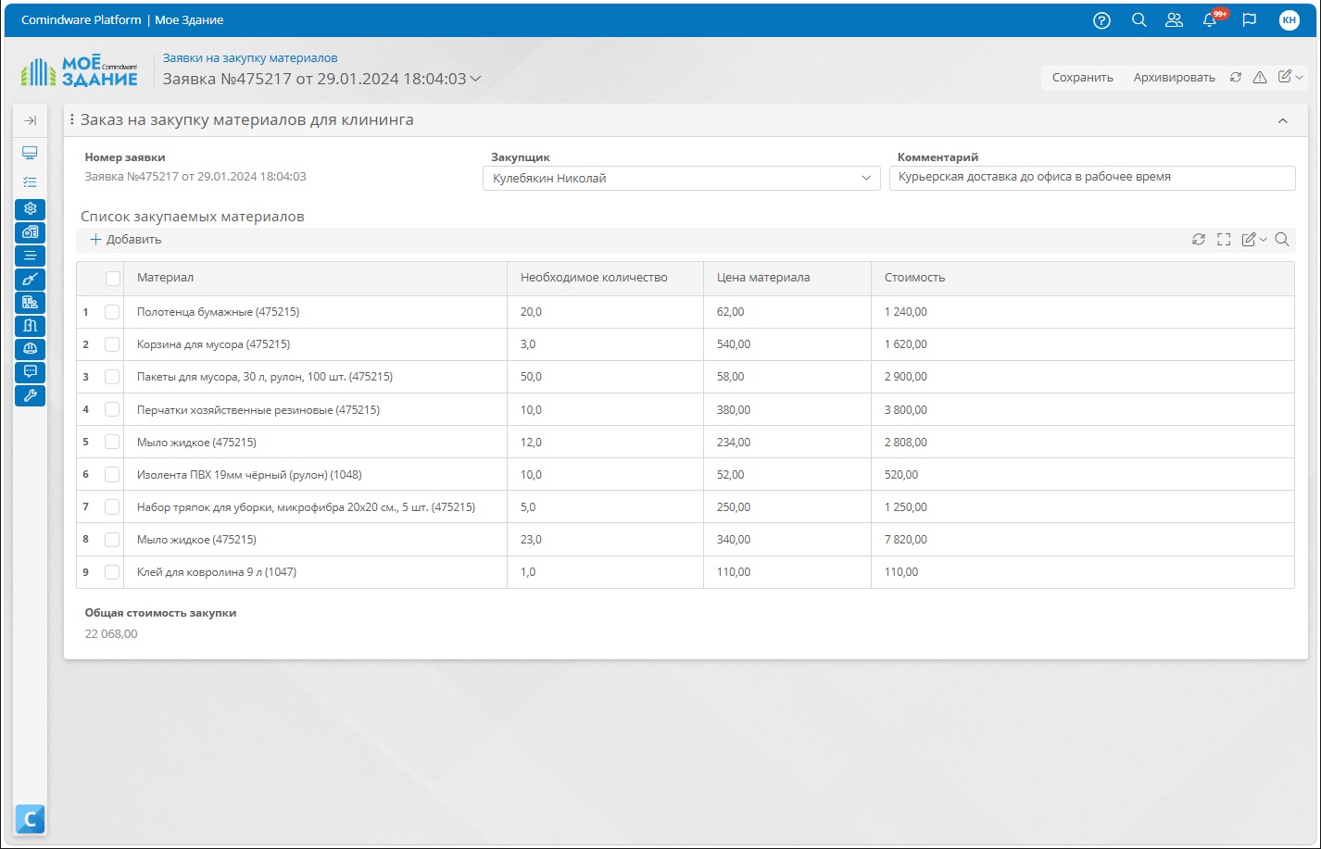
Task: Click the Архивировать button
Action: tap(1174, 78)
